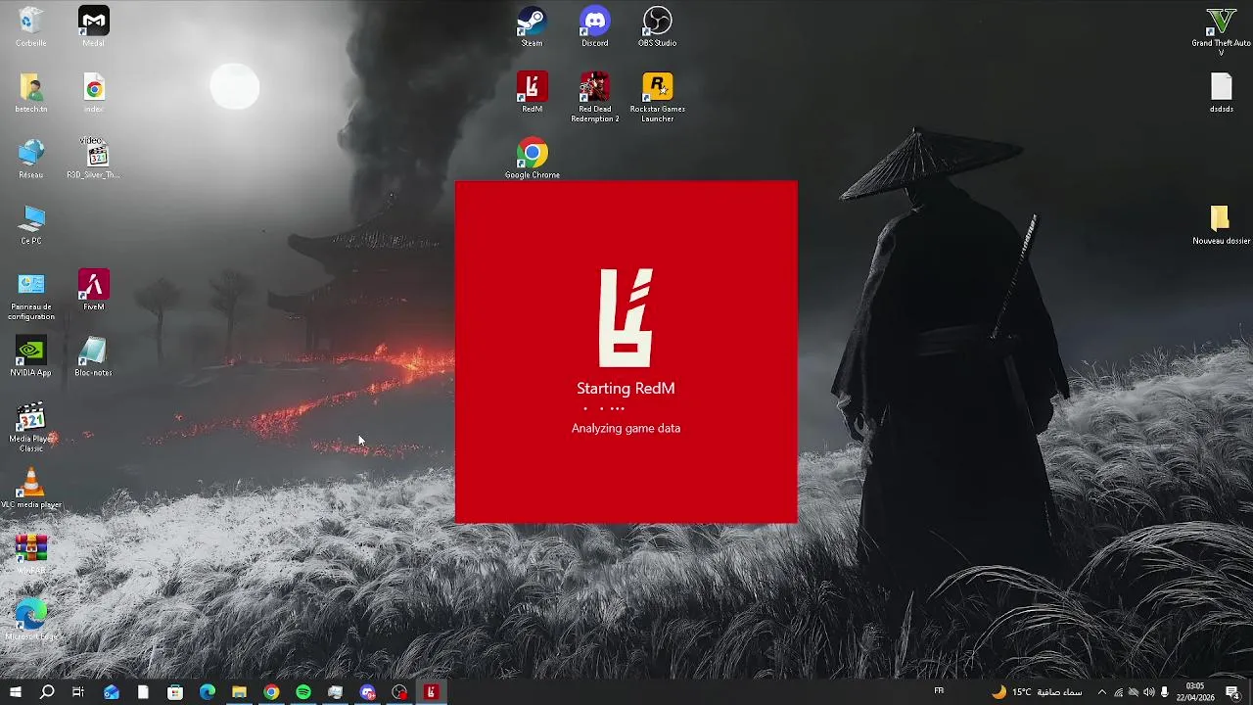
Task: Open the Medal desktop shortcut
Action: (93, 26)
